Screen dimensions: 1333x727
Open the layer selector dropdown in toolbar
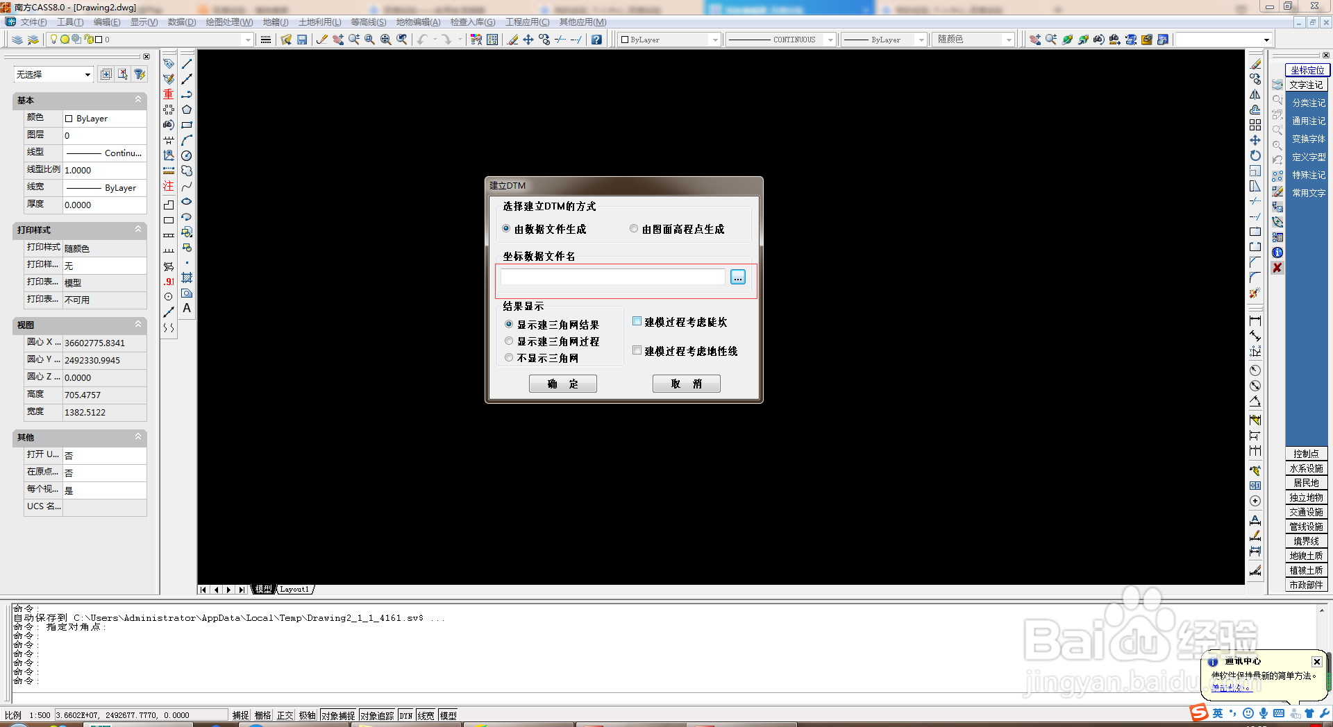tap(248, 40)
